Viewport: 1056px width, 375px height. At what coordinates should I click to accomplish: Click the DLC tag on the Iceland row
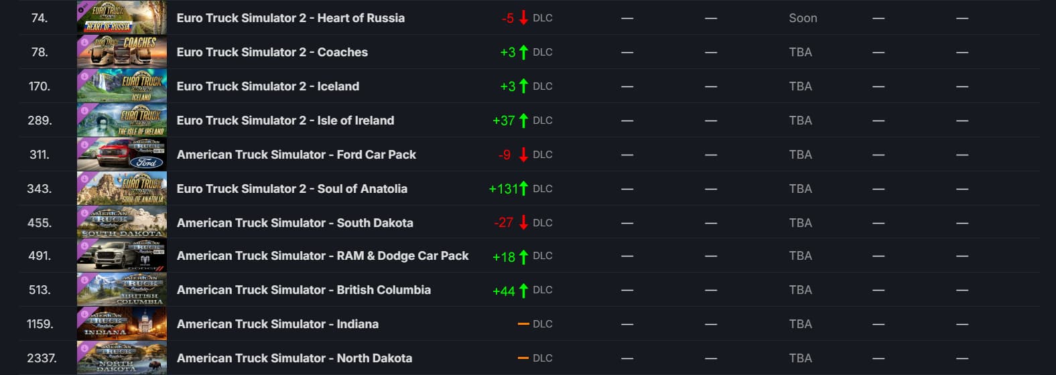click(x=543, y=86)
